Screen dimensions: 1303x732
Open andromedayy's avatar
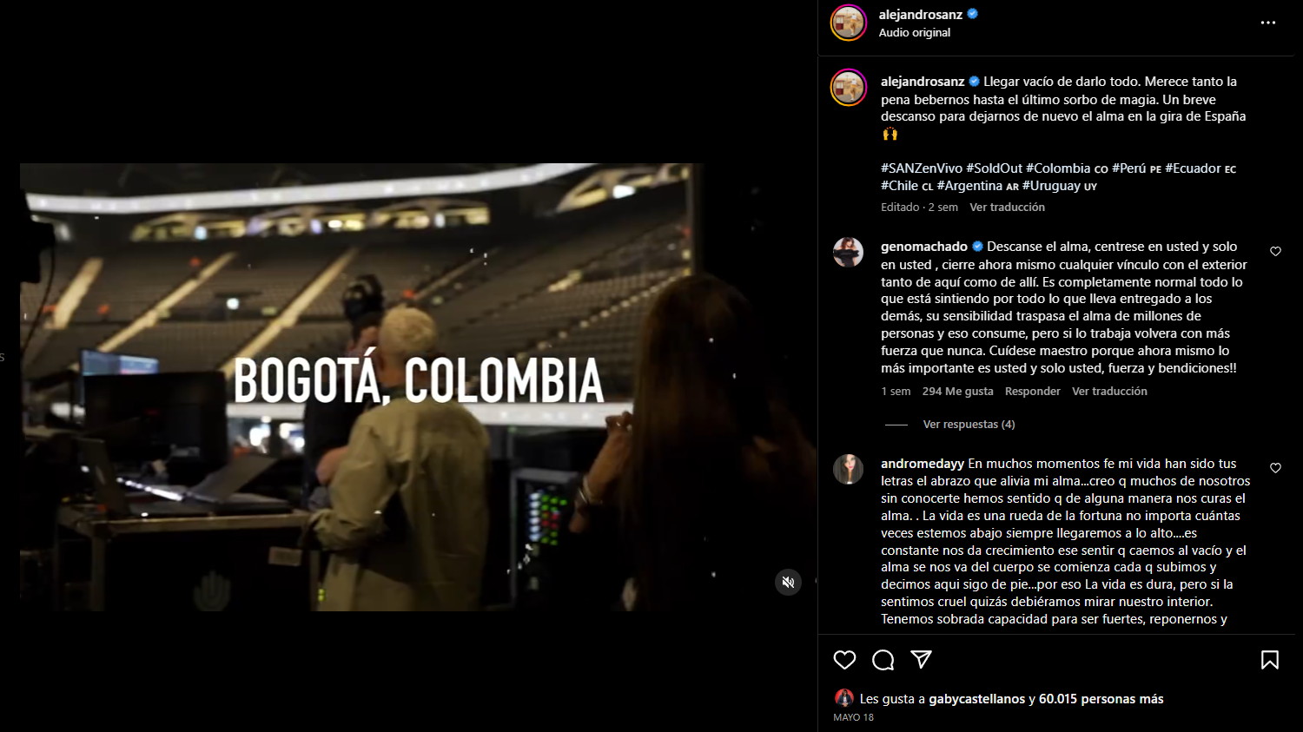[848, 469]
